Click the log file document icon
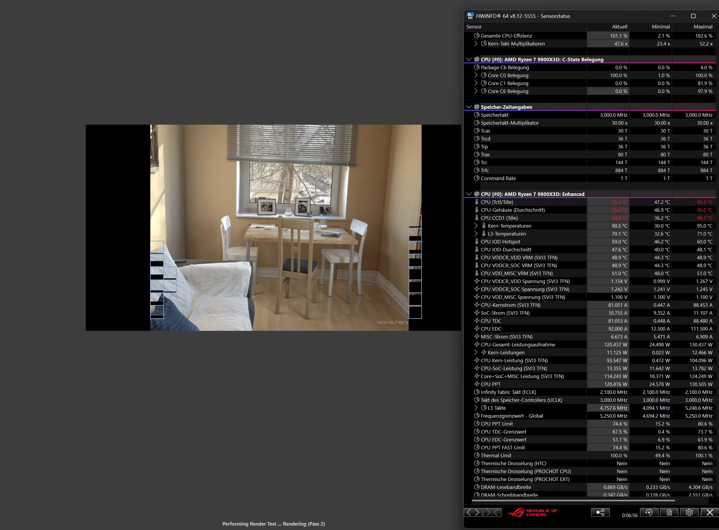 669,512
